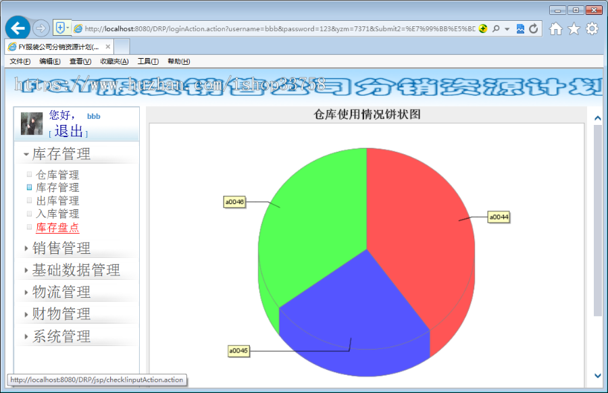
Task: Select the 入库管理 checkbox bullet
Action: (x=28, y=214)
